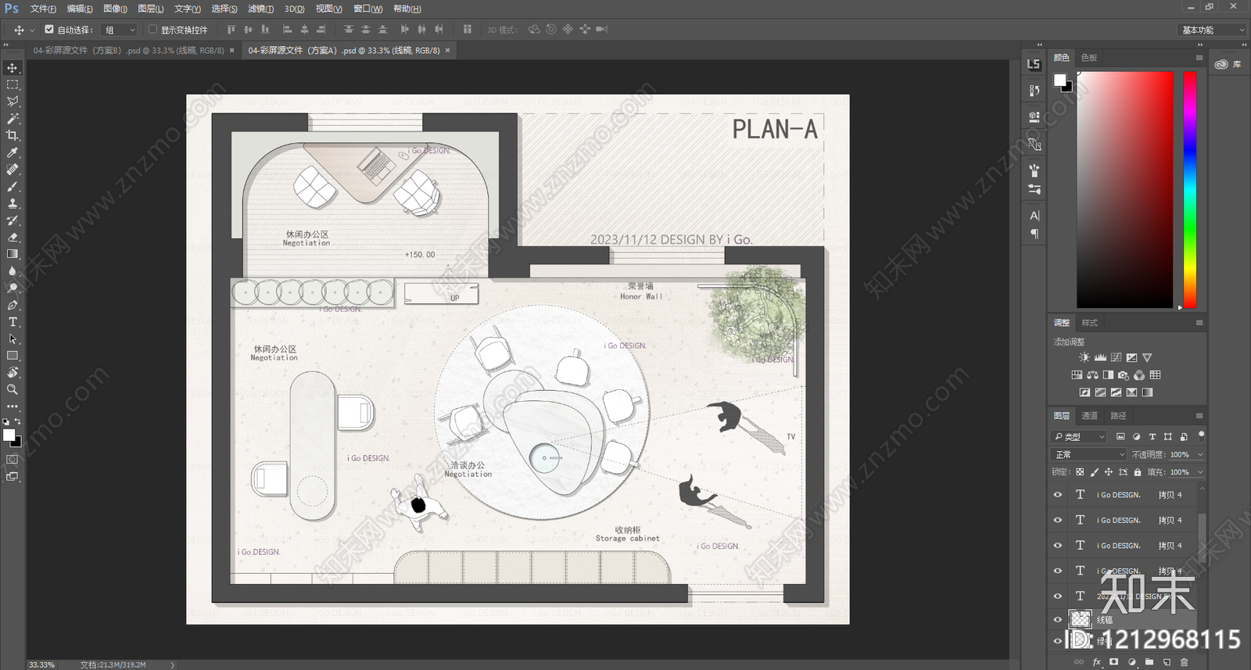This screenshot has width=1251, height=670.
Task: Expand the 不透明度 opacity slider arrow
Action: (1200, 454)
